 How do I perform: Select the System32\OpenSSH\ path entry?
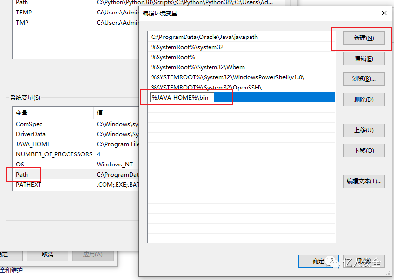click(241, 87)
